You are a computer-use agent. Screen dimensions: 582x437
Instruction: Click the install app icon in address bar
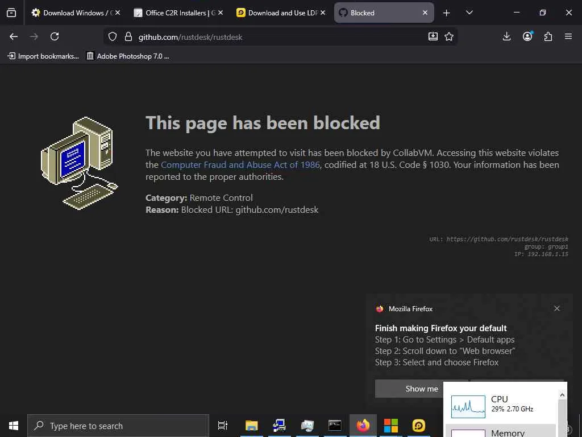point(433,36)
